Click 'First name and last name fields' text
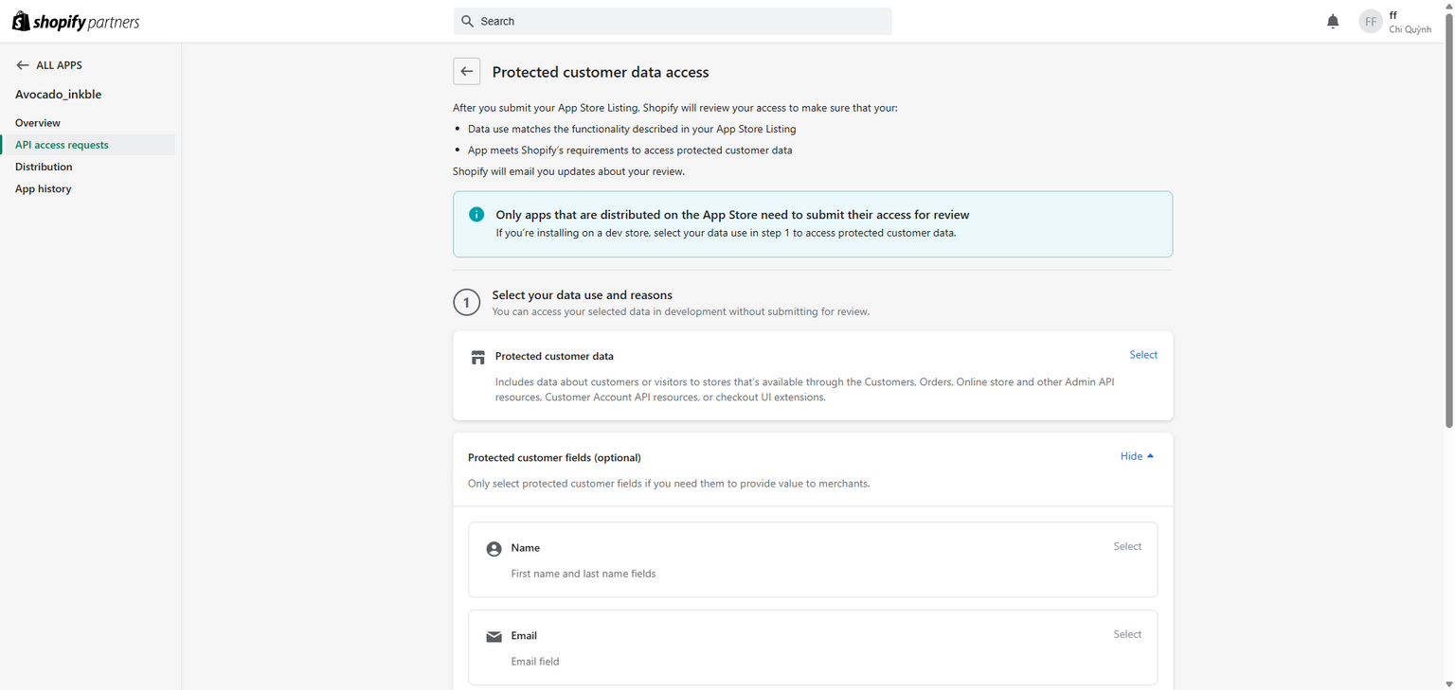This screenshot has width=1455, height=690. (x=584, y=574)
